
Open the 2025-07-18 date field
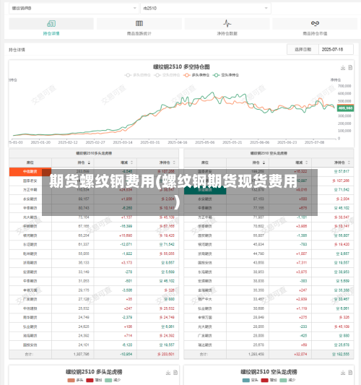[x=336, y=49]
